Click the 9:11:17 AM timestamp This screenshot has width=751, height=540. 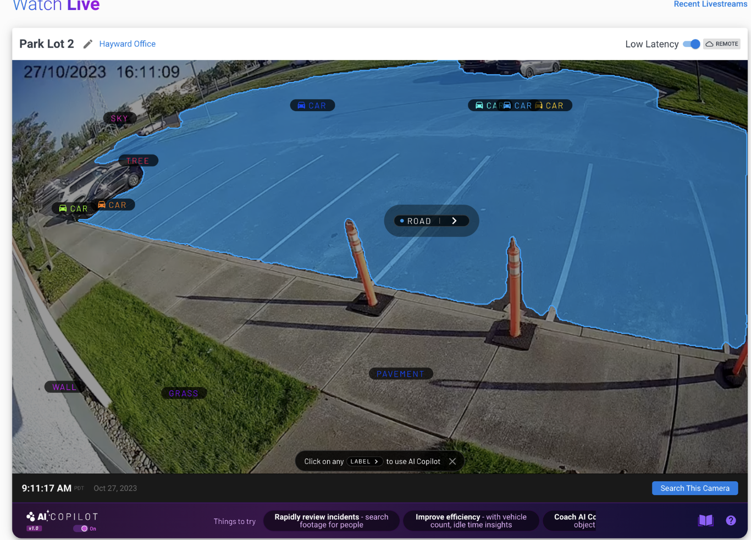(x=47, y=488)
